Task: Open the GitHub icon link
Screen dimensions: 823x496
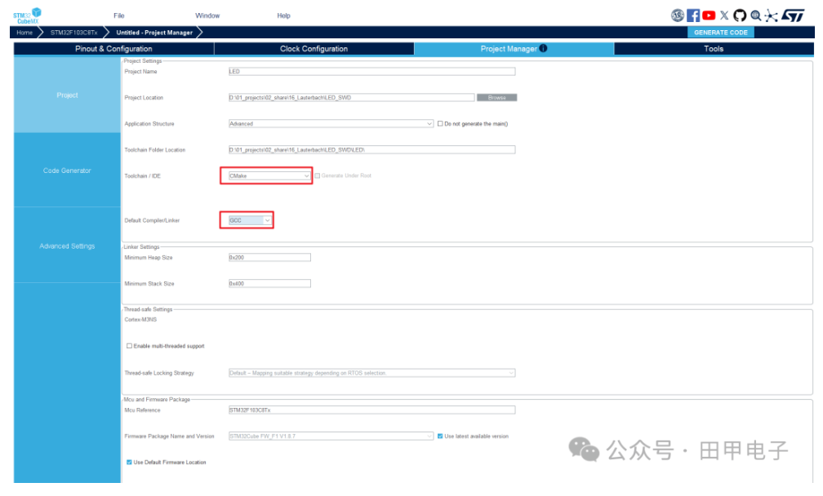Action: pos(740,15)
